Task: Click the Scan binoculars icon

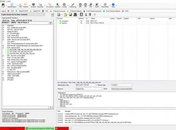Action: point(3,5)
